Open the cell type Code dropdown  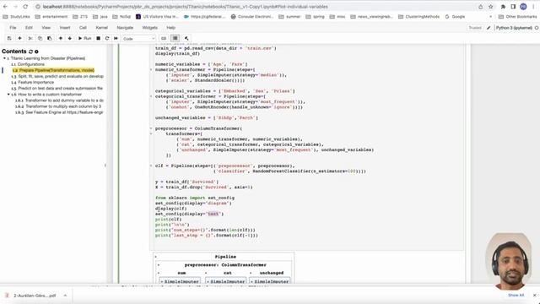(x=138, y=39)
